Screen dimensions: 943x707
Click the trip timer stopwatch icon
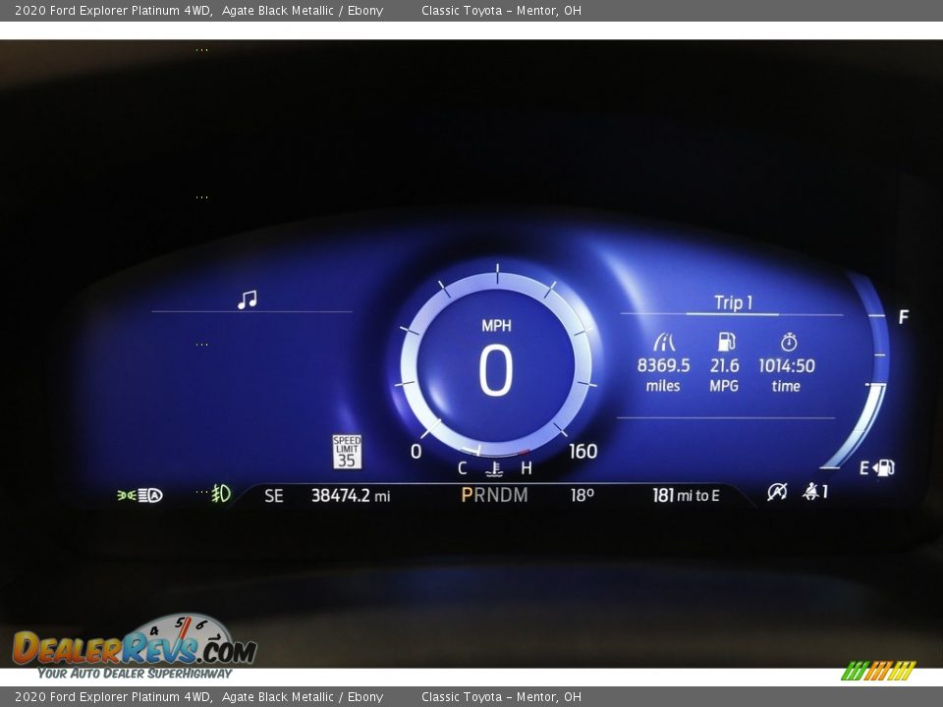(x=788, y=342)
